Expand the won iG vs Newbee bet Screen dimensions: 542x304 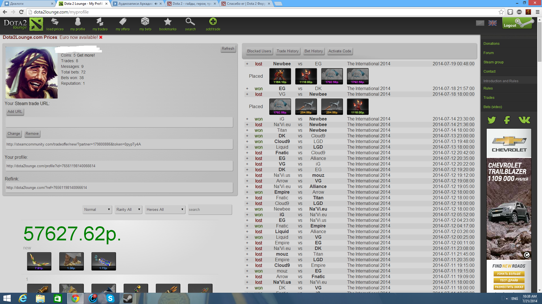pyautogui.click(x=247, y=119)
